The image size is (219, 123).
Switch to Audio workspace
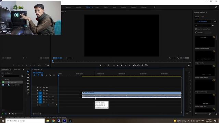pos(114,7)
